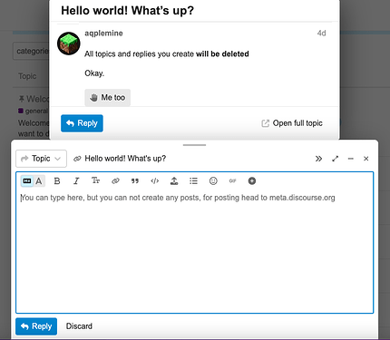Click the 'Okay.' post text

click(x=94, y=73)
